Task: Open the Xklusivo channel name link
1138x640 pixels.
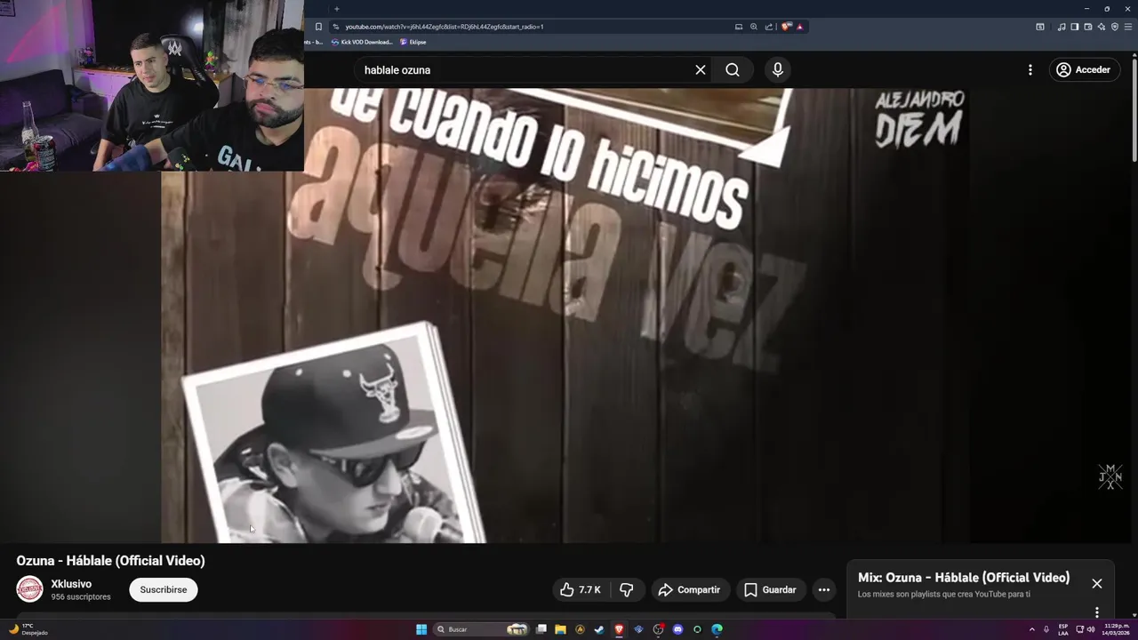Action: tap(71, 584)
